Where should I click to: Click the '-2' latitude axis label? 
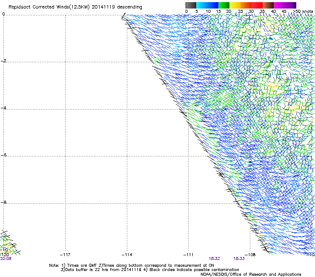(3, 61)
